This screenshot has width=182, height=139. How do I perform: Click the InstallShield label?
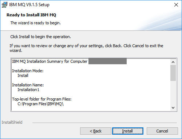tap(12, 122)
